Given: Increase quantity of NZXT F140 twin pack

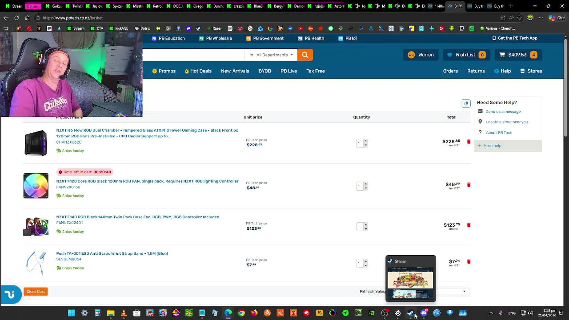Looking at the screenshot, I should pos(365,224).
